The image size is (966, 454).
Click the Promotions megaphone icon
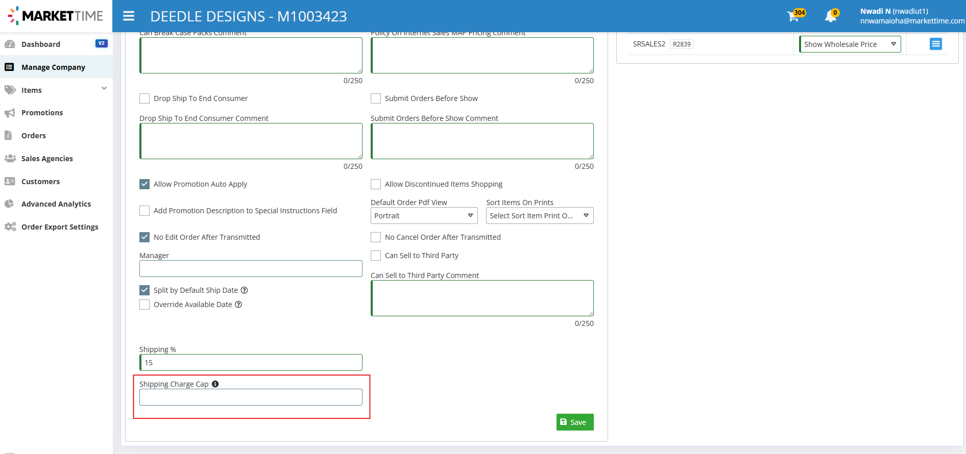tap(9, 113)
